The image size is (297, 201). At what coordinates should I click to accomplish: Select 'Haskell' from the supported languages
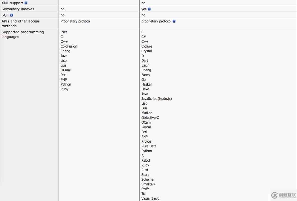[x=147, y=84]
